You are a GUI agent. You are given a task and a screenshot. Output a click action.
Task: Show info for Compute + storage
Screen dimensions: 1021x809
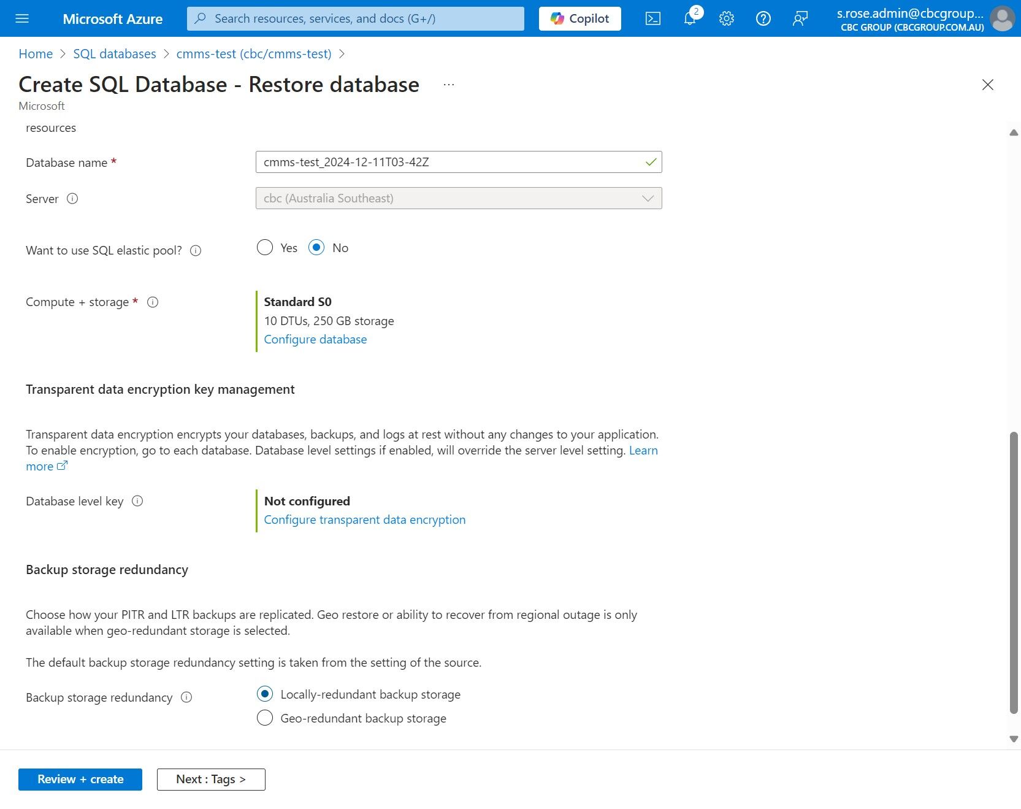153,302
